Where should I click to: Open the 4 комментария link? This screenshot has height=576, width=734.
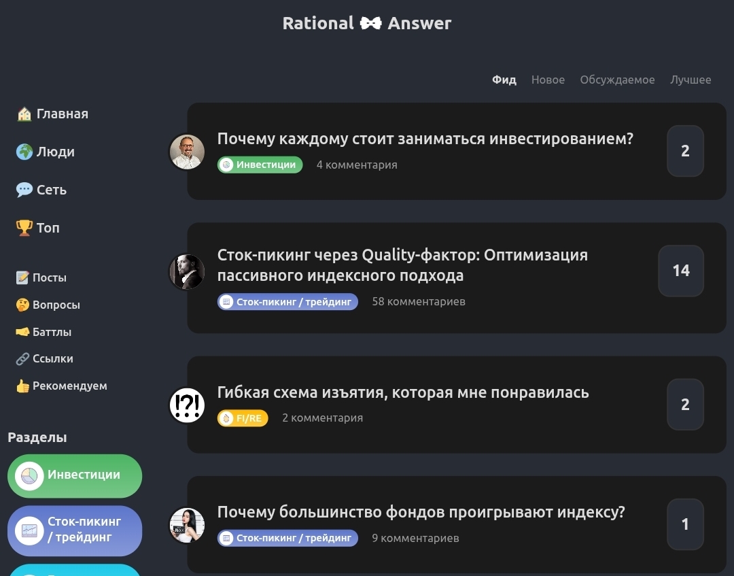pos(357,165)
